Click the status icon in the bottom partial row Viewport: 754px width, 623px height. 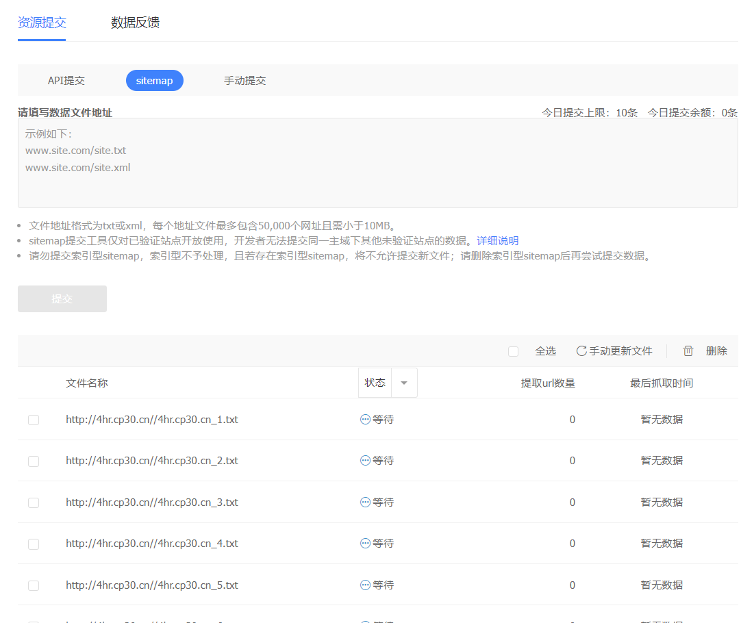[x=364, y=620]
